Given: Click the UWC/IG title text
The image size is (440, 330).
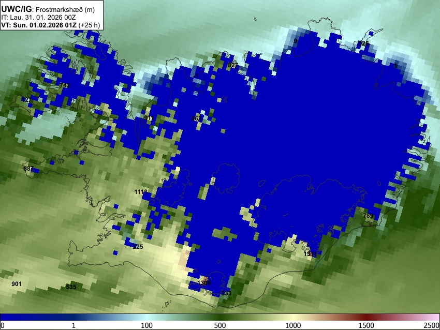Looking at the screenshot, I should click(x=16, y=9).
